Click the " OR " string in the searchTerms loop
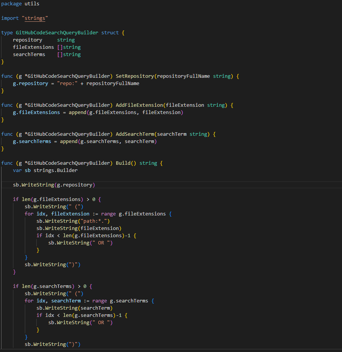This screenshot has width=342, height=352. pos(101,323)
